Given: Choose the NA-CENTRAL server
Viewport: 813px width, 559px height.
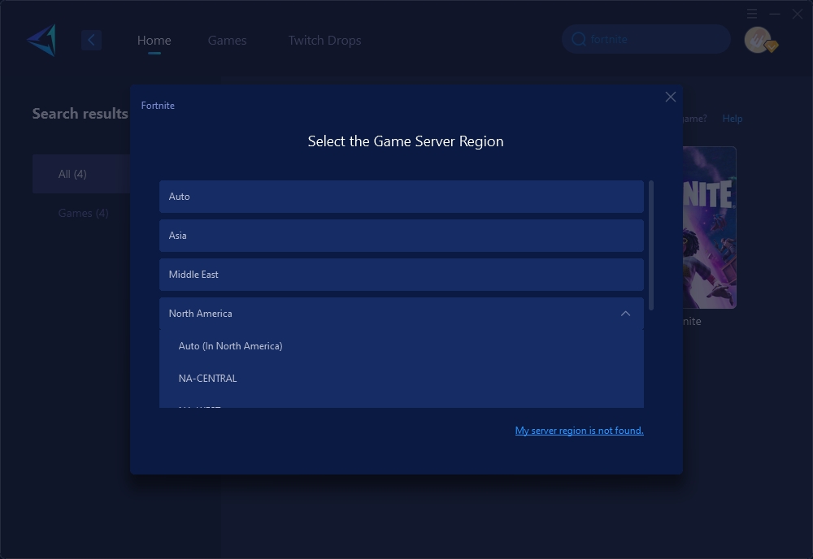Looking at the screenshot, I should point(402,378).
